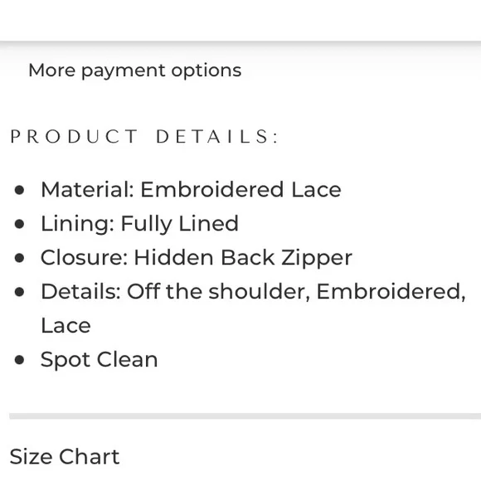Image resolution: width=481 pixels, height=481 pixels.
Task: Click the bullet point beside Material
Action: 19,190
